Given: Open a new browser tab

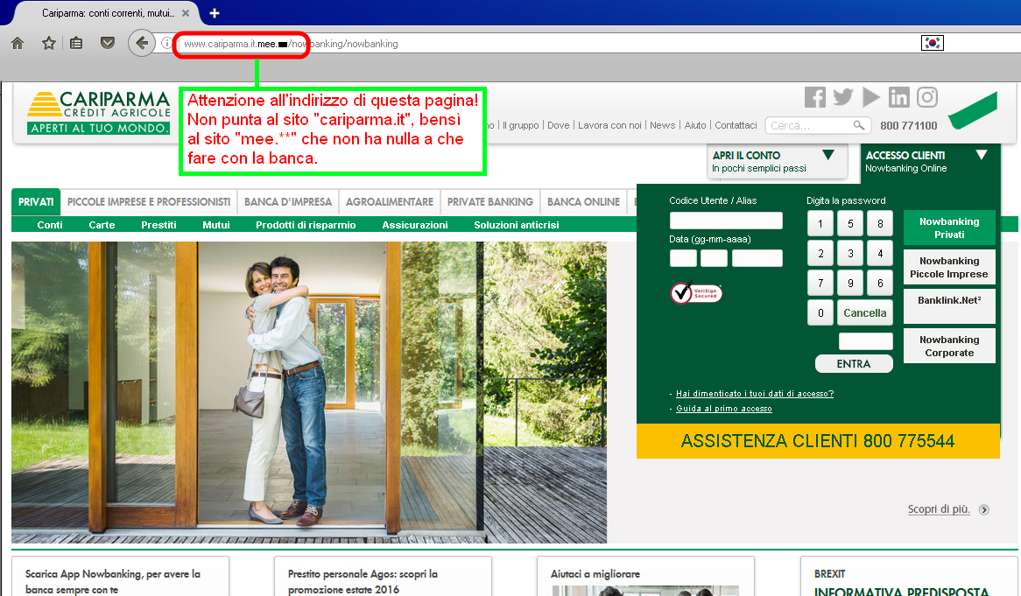Looking at the screenshot, I should tap(215, 13).
